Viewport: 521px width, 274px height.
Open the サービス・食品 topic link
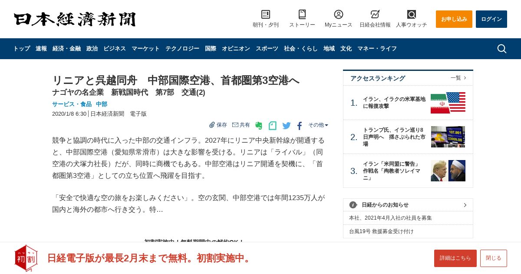coord(72,104)
